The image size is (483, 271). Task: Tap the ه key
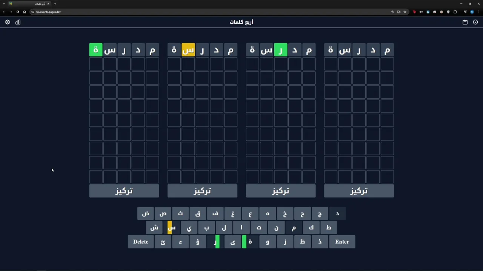(268, 214)
